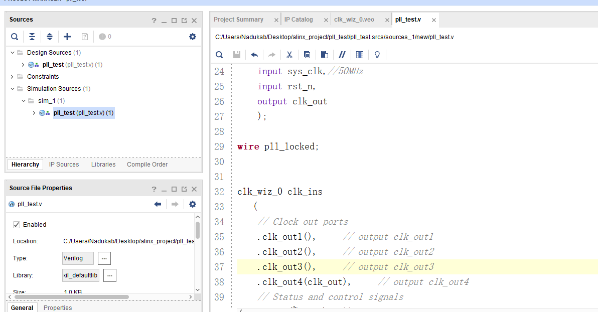Click the Add Sources plus icon
This screenshot has height=312, width=598.
pyautogui.click(x=67, y=36)
